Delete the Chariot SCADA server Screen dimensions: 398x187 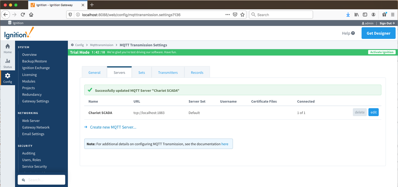(360, 112)
